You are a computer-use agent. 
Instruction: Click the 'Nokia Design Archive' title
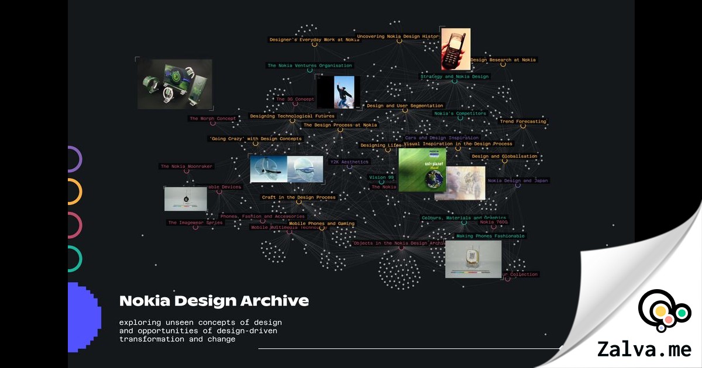click(x=214, y=301)
